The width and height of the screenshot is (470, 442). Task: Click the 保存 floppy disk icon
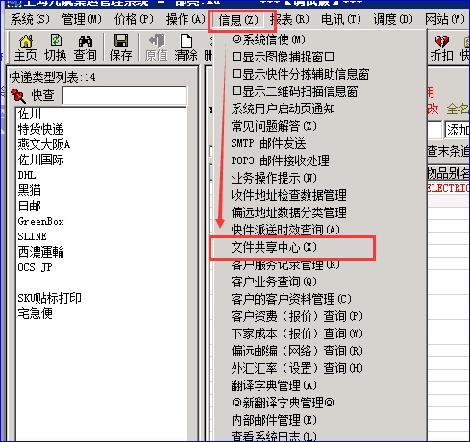(x=121, y=48)
